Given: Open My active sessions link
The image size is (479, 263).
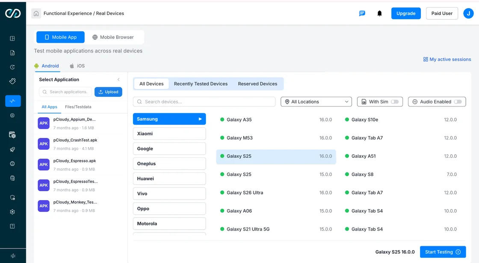Looking at the screenshot, I should point(447,59).
